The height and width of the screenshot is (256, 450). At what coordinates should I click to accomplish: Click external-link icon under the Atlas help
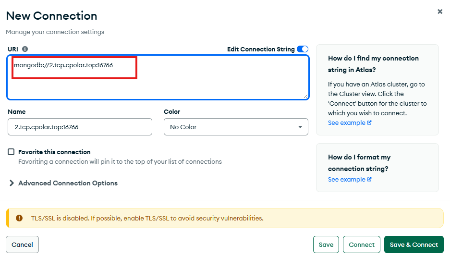click(x=369, y=123)
